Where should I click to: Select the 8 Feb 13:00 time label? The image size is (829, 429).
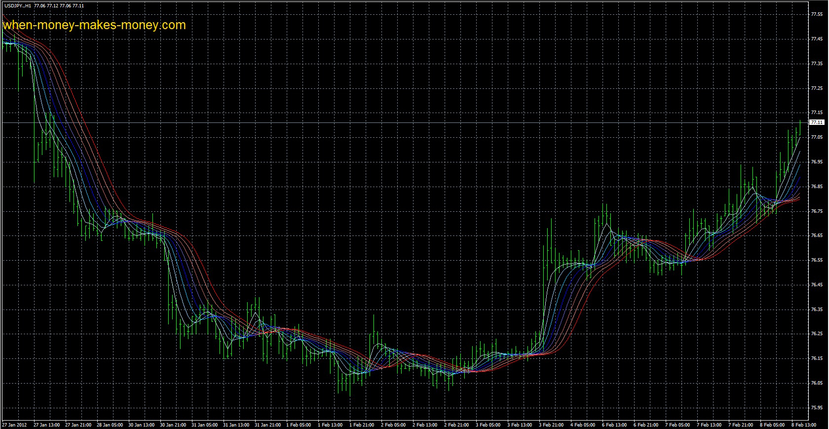click(x=803, y=425)
